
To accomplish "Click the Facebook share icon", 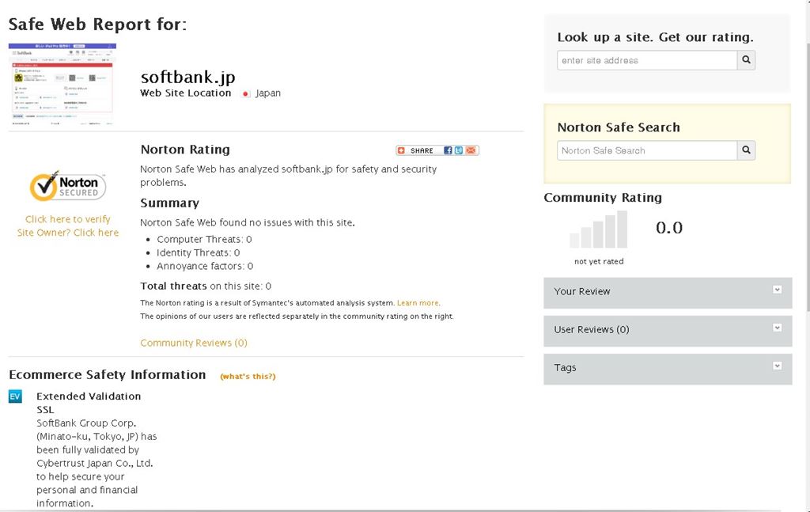I will point(448,150).
